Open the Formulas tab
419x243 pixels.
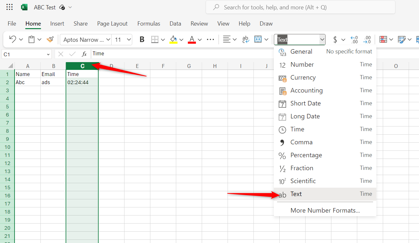tap(149, 24)
